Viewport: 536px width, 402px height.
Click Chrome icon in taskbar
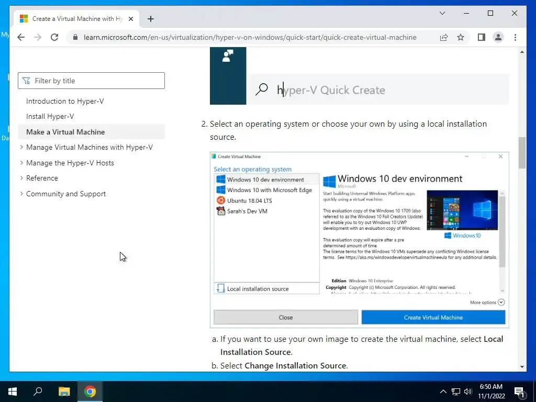coord(90,392)
